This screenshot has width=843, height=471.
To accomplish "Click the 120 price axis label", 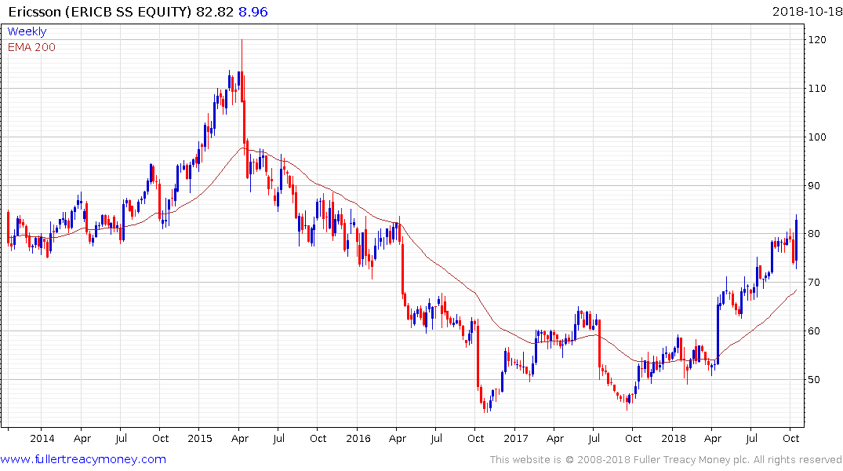I will [x=817, y=40].
